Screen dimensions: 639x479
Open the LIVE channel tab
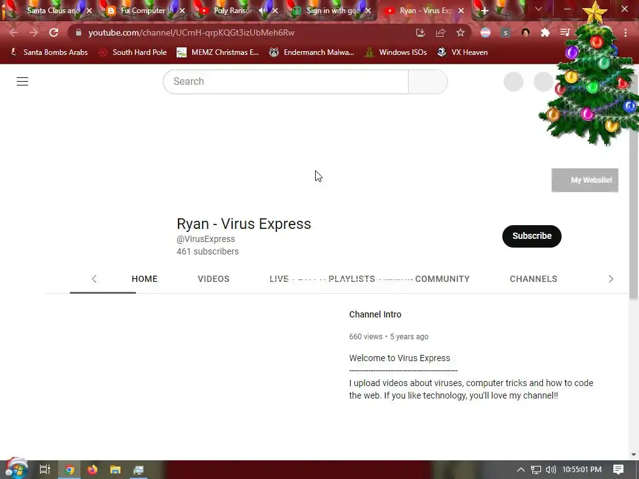coord(279,279)
